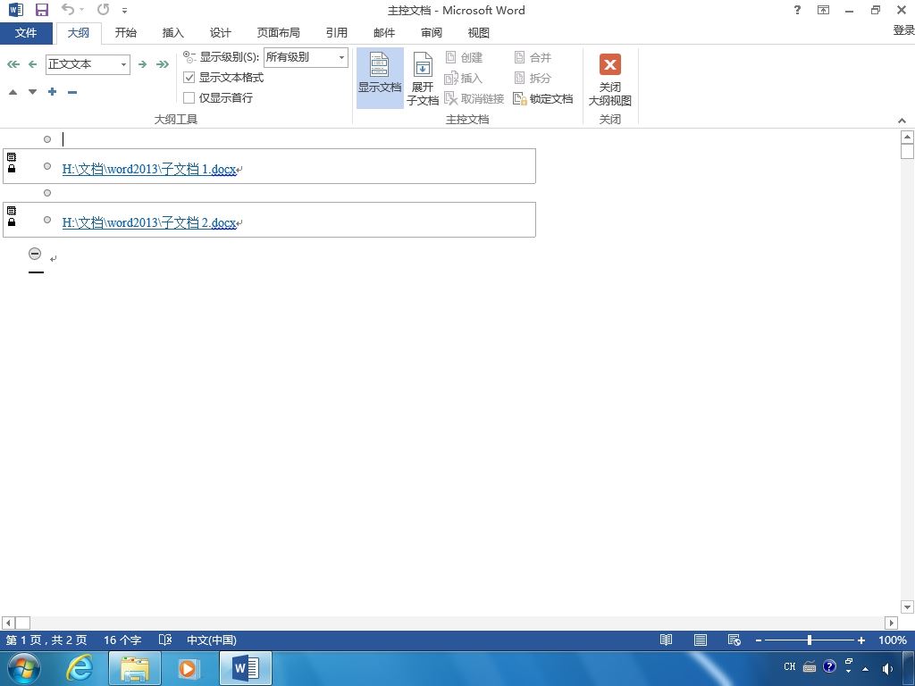Switch to the 审阅 tab

[432, 33]
